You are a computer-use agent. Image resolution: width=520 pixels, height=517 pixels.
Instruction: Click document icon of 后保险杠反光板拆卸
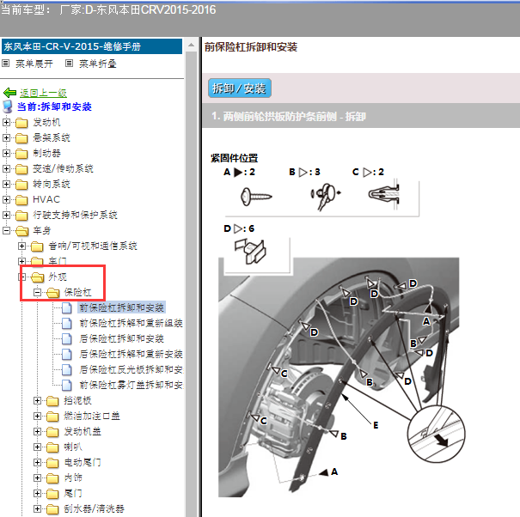click(x=67, y=369)
